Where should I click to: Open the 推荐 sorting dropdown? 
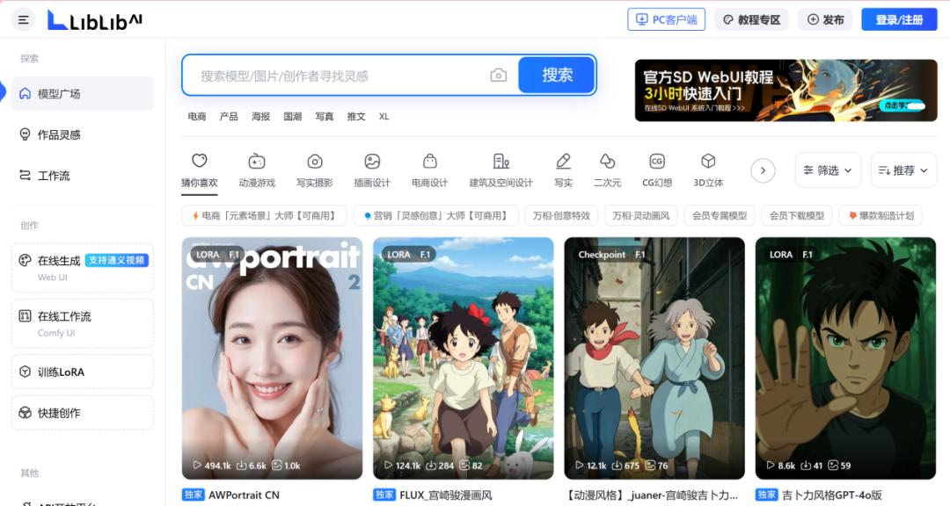pos(902,170)
